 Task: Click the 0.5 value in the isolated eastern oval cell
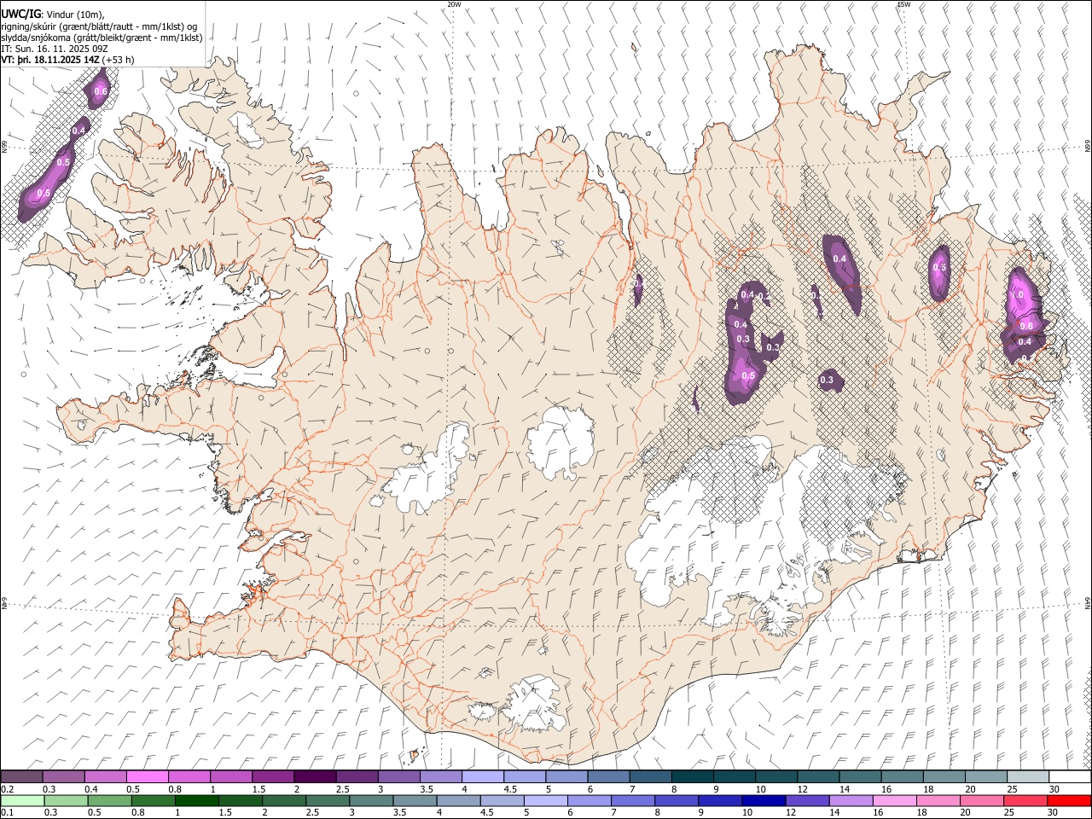939,267
